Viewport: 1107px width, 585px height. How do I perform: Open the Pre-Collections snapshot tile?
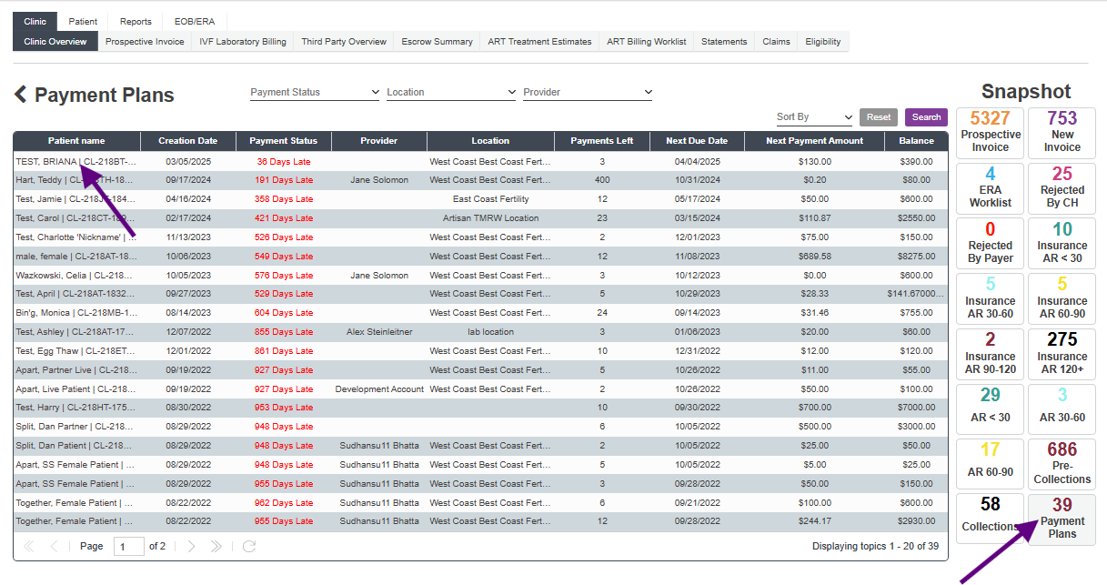coord(1062,463)
